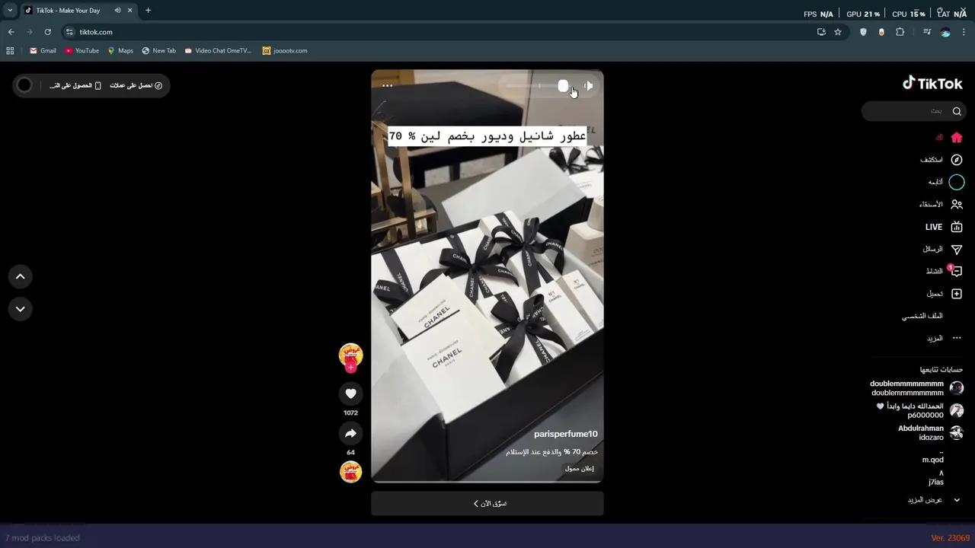This screenshot has width=975, height=548.
Task: Open the YouTube bookmark
Action: 82,50
